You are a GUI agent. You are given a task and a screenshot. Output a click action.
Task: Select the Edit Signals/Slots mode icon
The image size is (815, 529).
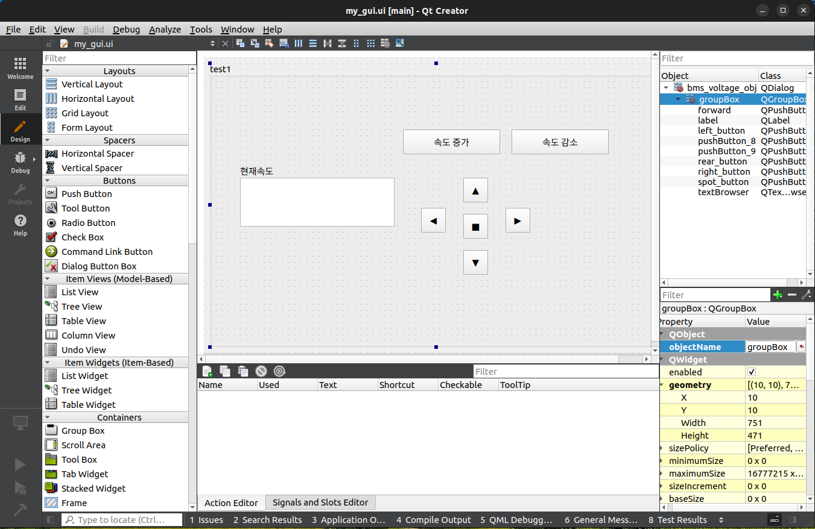pyautogui.click(x=254, y=43)
